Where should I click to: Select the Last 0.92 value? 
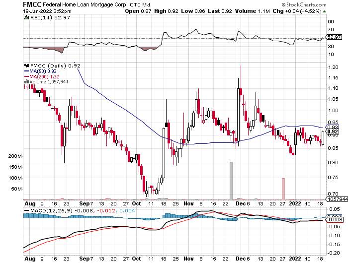click(220, 11)
